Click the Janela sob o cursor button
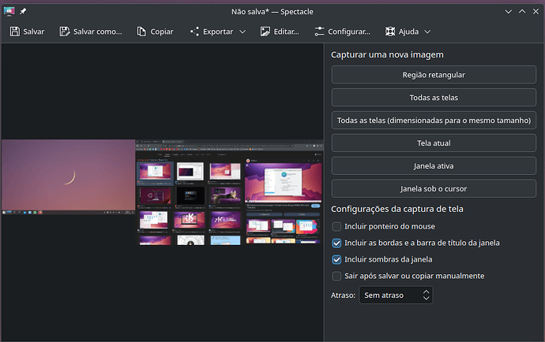This screenshot has height=342, width=545. [434, 188]
